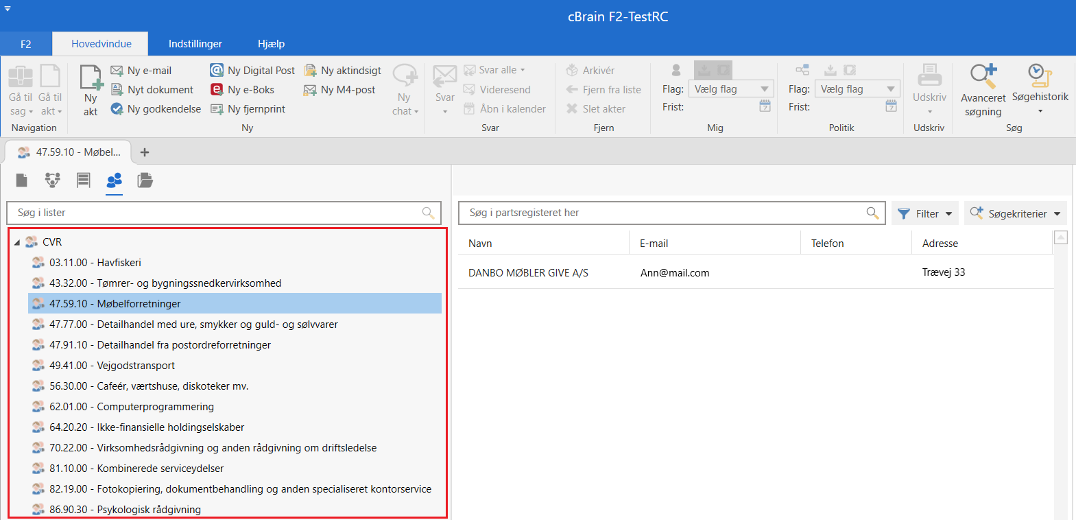Open the org-unit hierarchy view icon
1076x520 pixels.
53,180
